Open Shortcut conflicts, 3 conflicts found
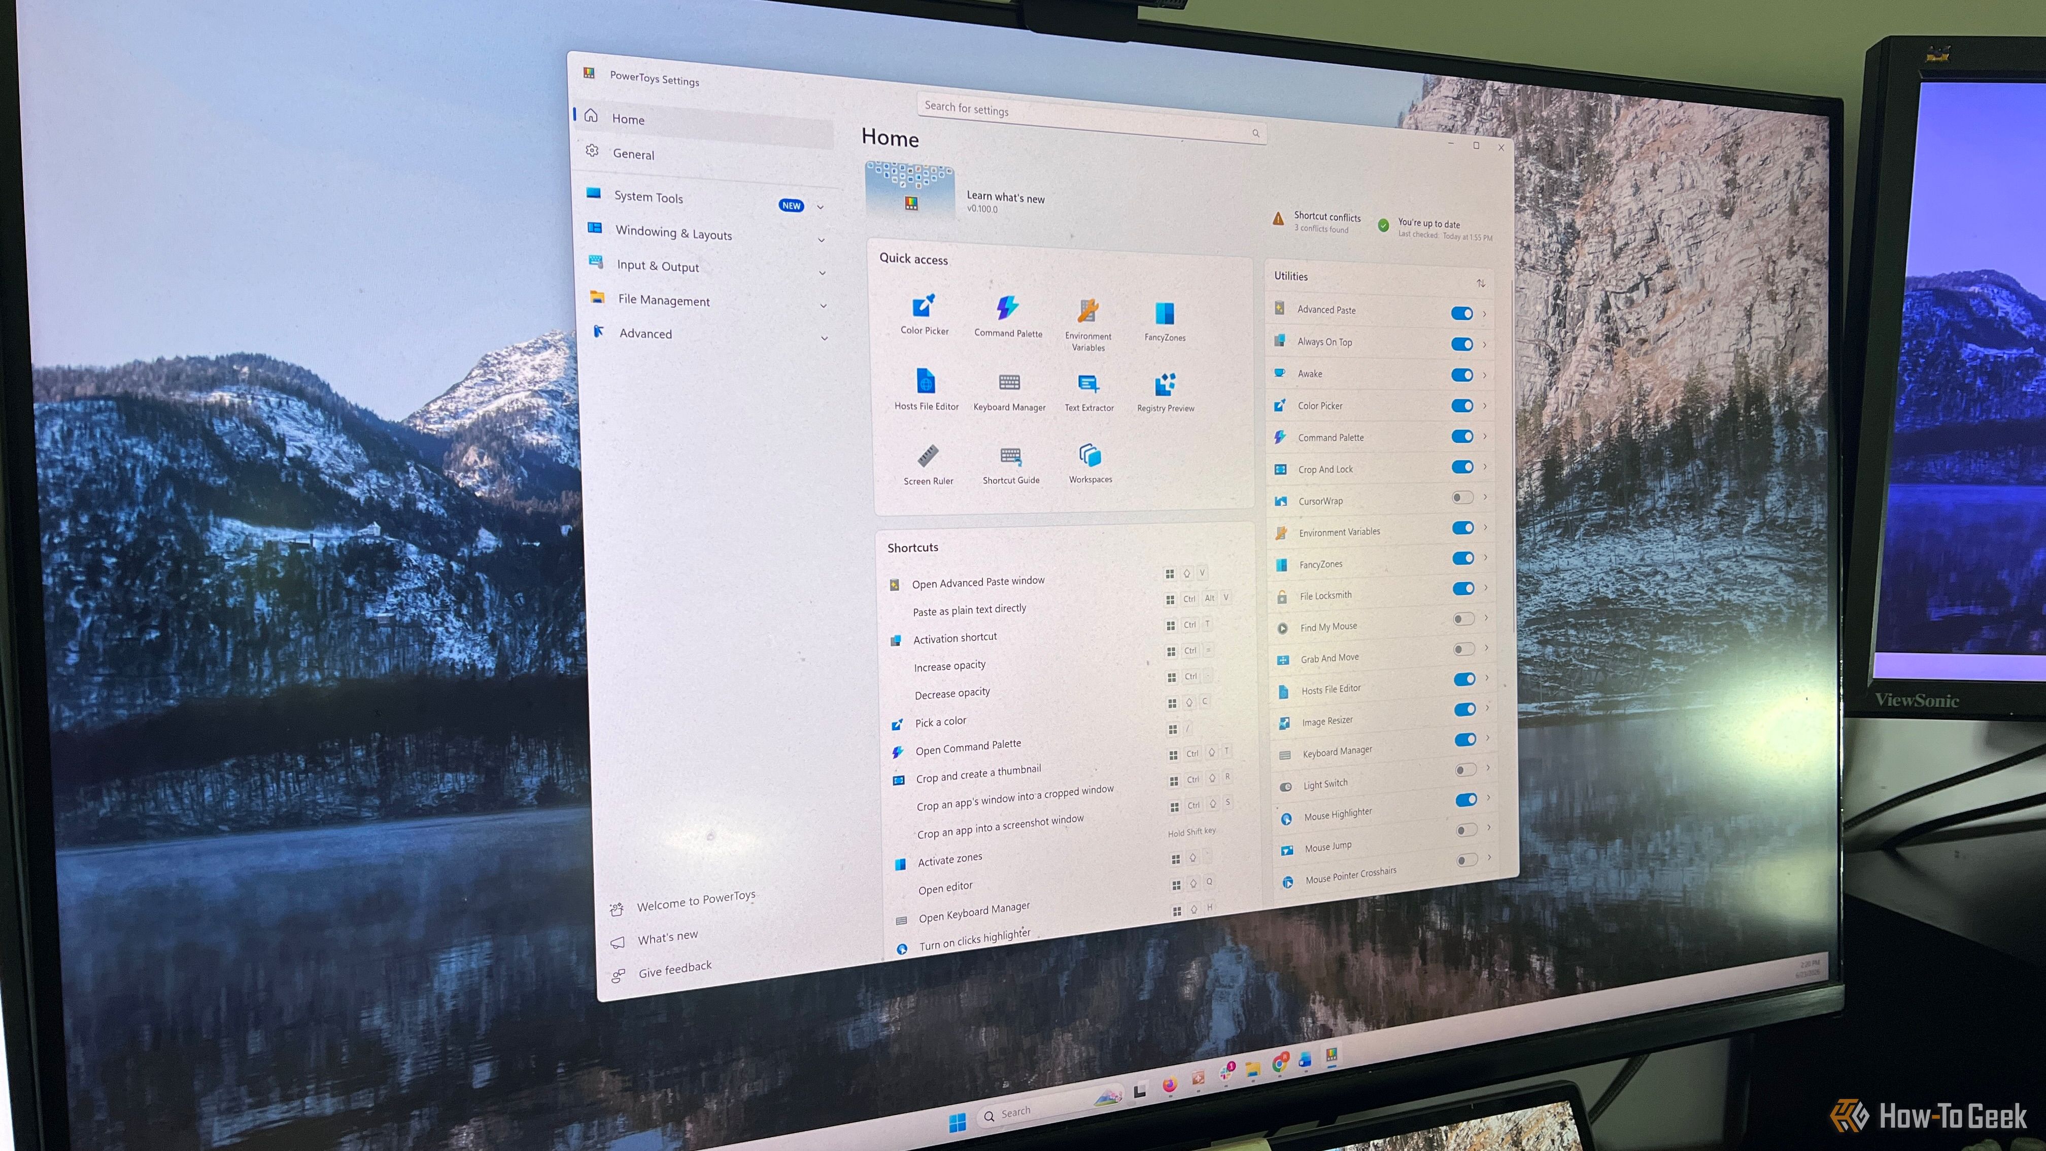 [x=1316, y=222]
